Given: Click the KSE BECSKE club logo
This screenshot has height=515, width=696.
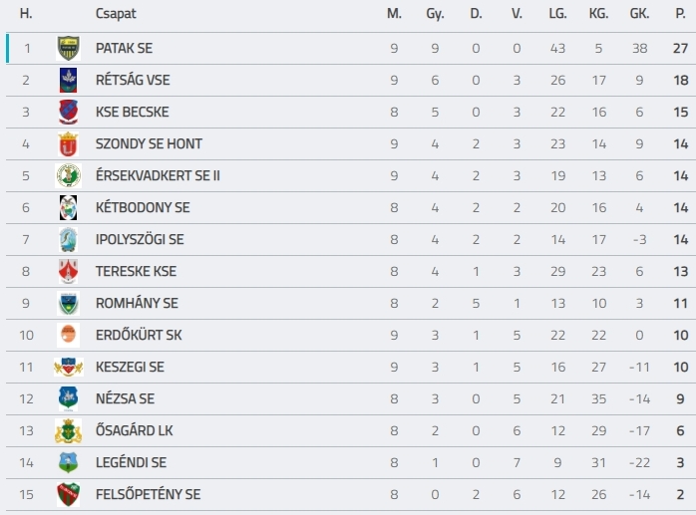Looking at the screenshot, I should tap(69, 113).
